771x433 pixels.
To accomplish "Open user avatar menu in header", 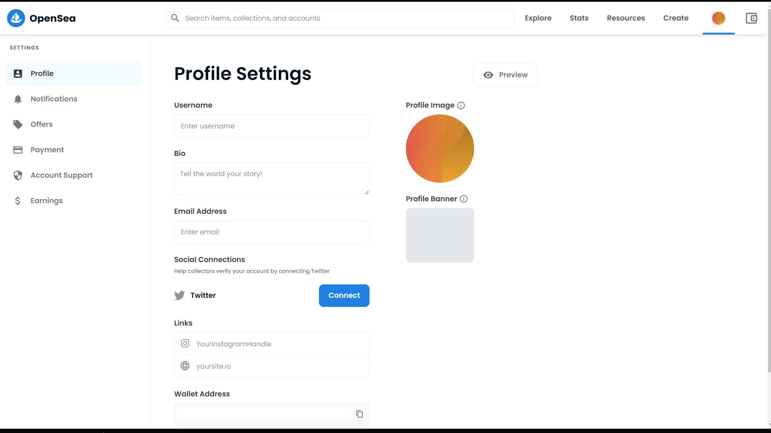I will pos(718,18).
